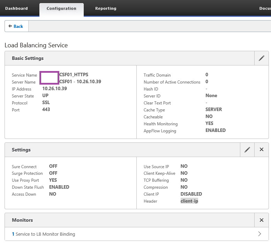
Task: Expand the monitor binding row chevron arrow
Action: tap(259, 234)
